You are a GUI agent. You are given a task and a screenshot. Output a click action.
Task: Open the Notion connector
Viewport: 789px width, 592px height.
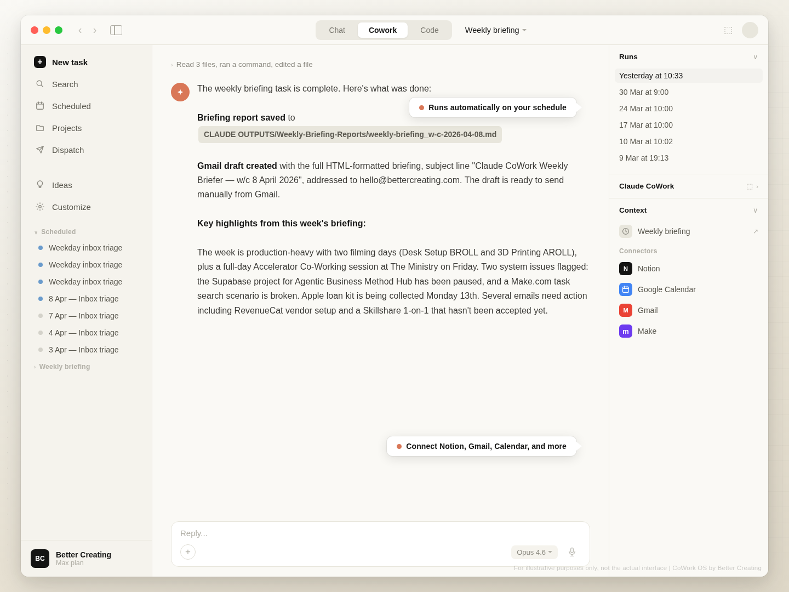coord(689,269)
